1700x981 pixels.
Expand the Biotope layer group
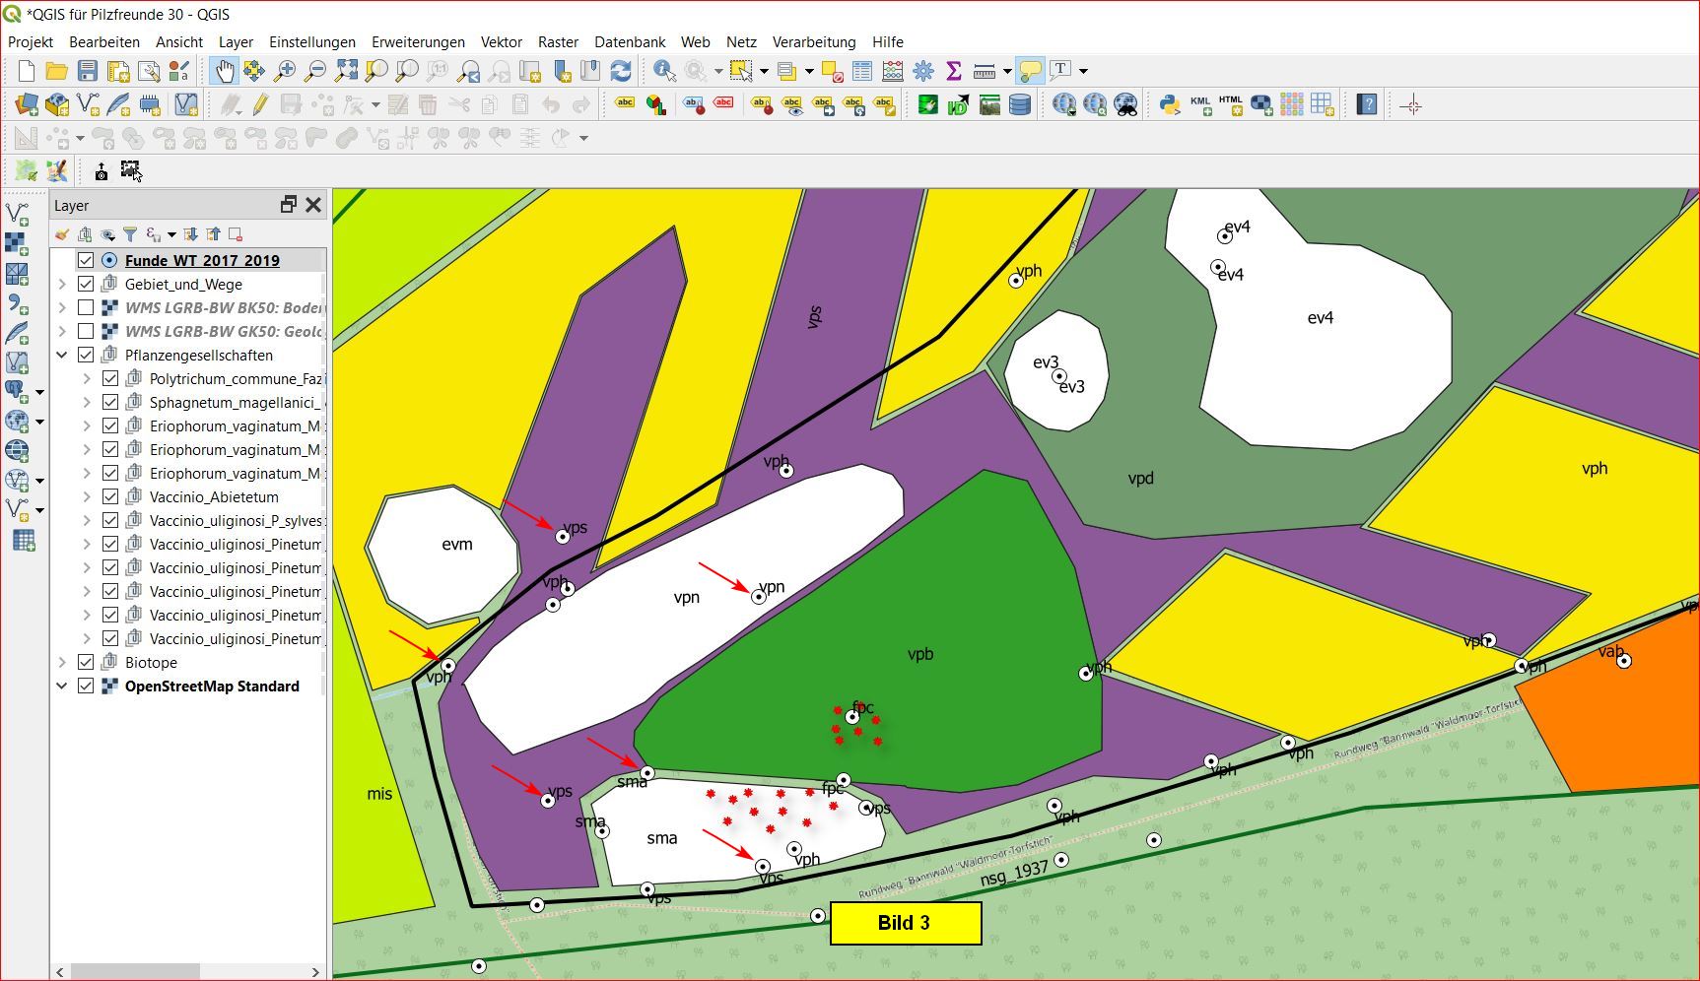[x=62, y=662]
